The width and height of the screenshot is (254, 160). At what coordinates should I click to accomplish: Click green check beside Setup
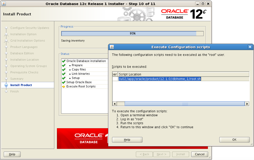point(63,78)
